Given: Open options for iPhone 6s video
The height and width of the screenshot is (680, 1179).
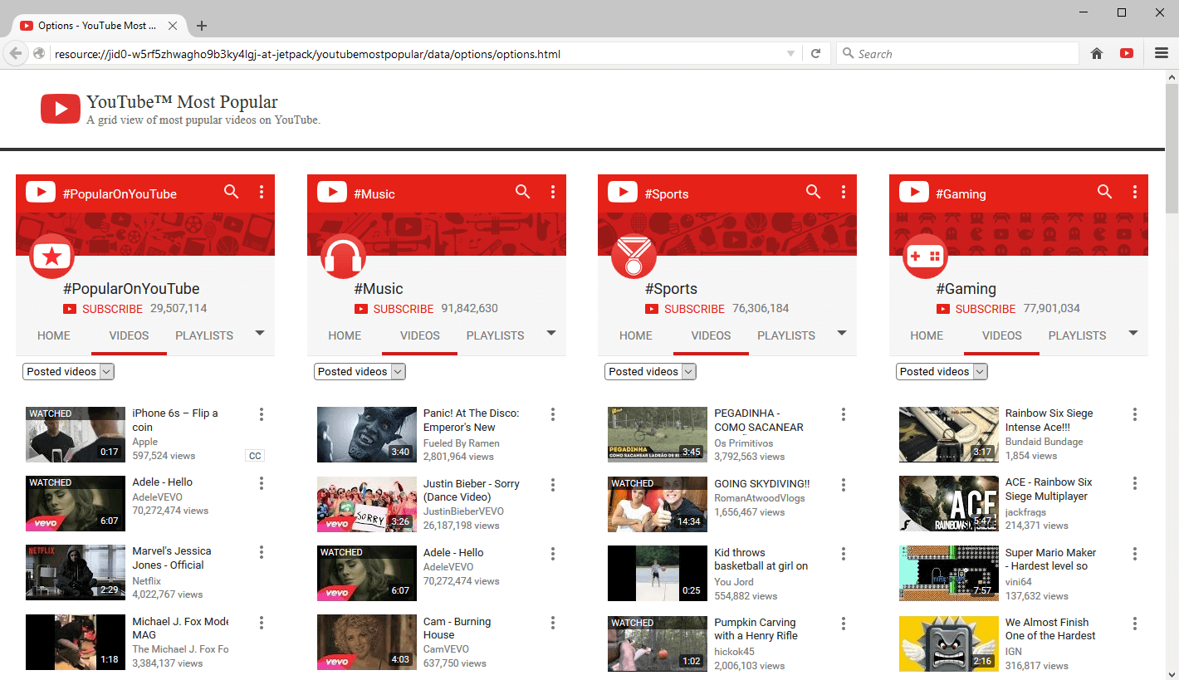Looking at the screenshot, I should 262,414.
